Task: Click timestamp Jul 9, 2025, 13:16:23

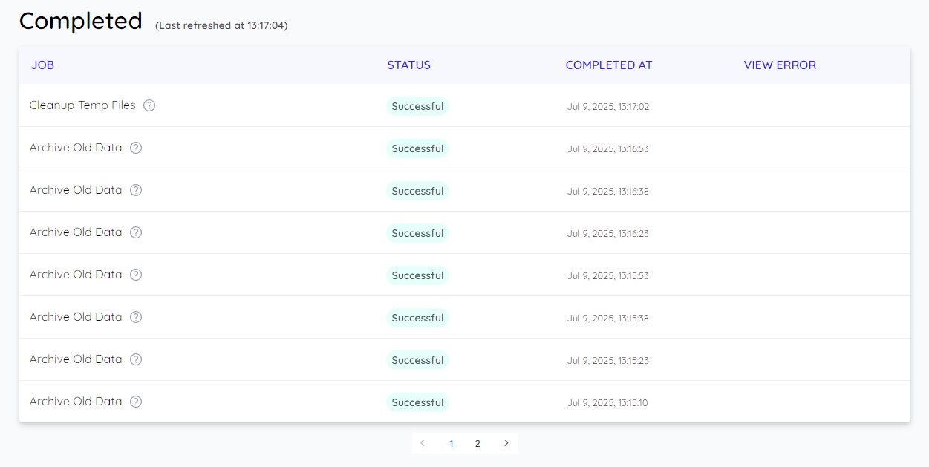Action: [x=608, y=234]
